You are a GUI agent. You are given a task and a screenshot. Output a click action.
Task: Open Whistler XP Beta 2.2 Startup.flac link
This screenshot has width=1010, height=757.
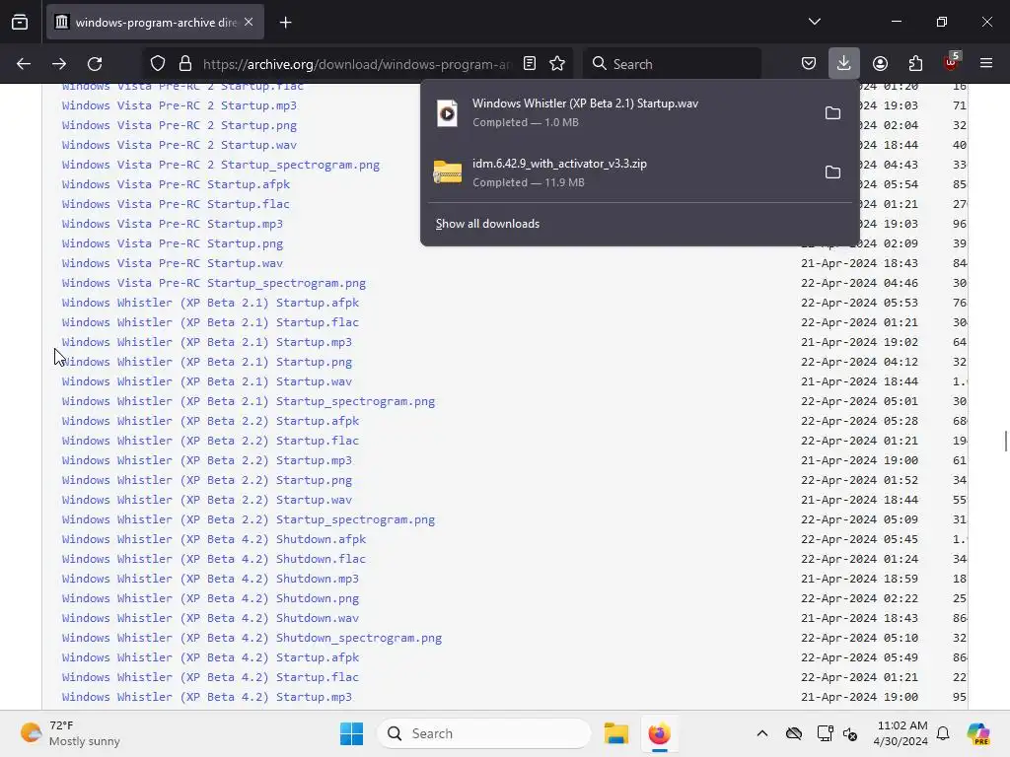pos(211,441)
